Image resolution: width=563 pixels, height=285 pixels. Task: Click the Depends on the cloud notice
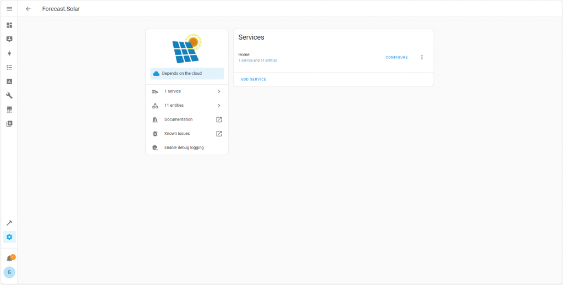click(x=187, y=74)
